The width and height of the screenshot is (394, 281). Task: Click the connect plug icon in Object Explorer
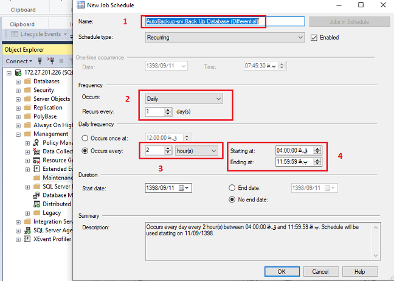coord(40,61)
